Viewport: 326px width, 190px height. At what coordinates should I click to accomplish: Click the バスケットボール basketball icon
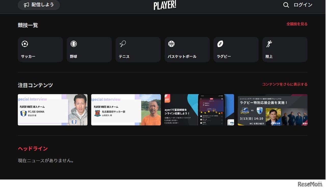click(x=171, y=44)
